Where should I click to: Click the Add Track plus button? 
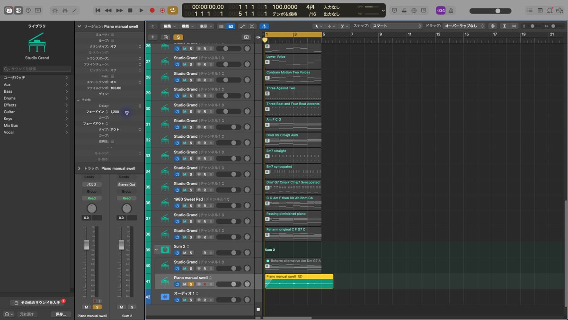click(x=152, y=37)
